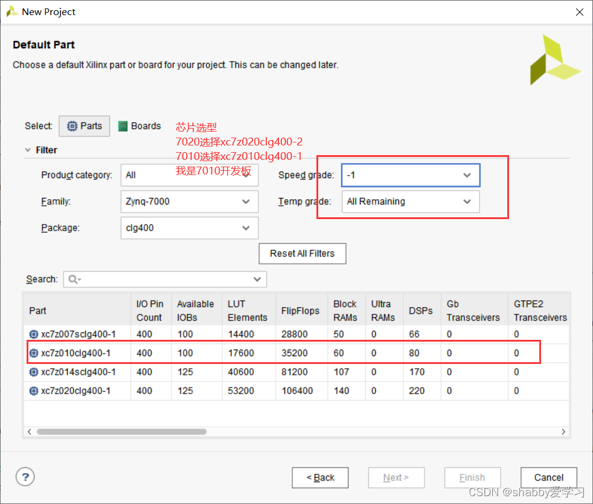Sort by DSPs column header
The width and height of the screenshot is (593, 504).
[422, 311]
